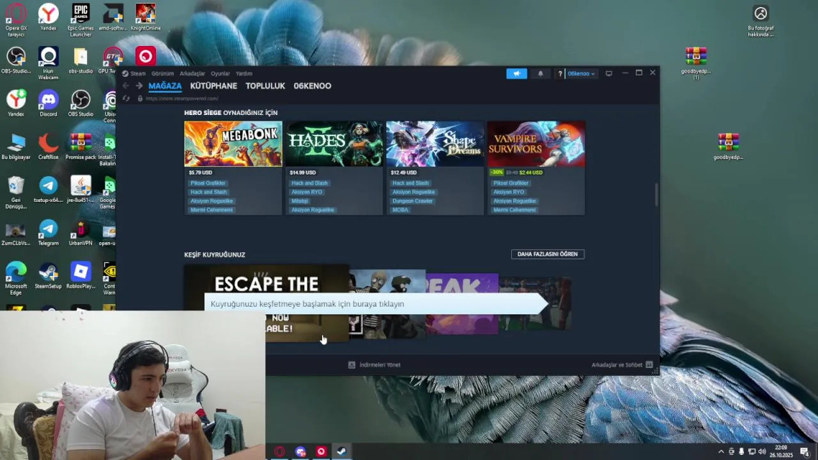Go back with Steam back arrow
Image resolution: width=818 pixels, height=460 pixels.
click(x=126, y=86)
